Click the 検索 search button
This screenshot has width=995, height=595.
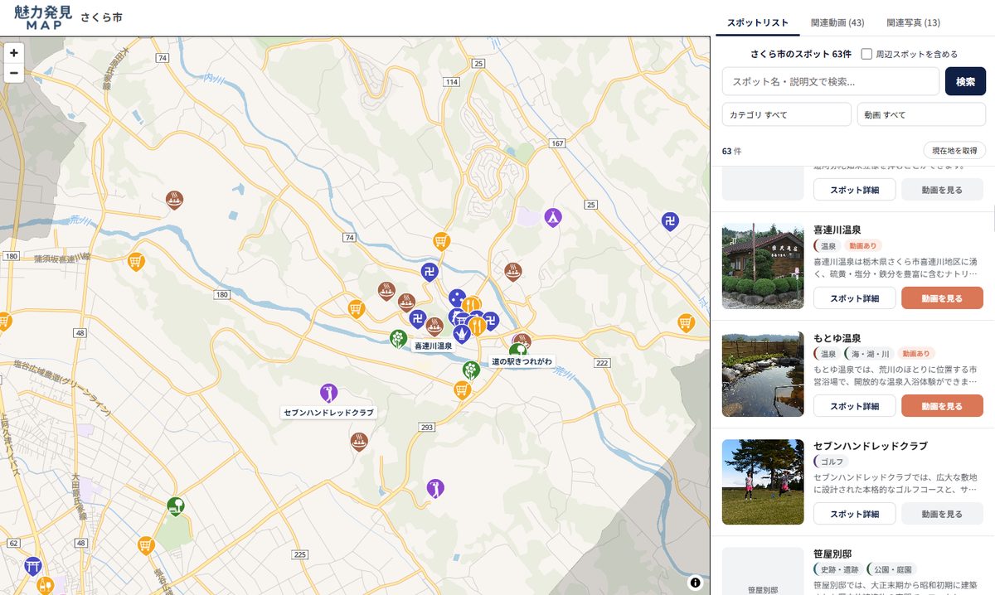click(965, 81)
